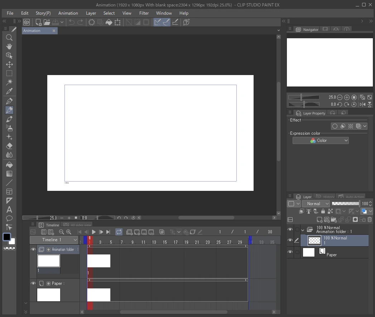Select the Zoom magnifier tool
This screenshot has height=317, width=375.
point(9,38)
